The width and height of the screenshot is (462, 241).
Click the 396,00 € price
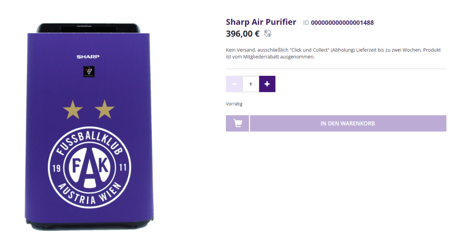point(243,34)
